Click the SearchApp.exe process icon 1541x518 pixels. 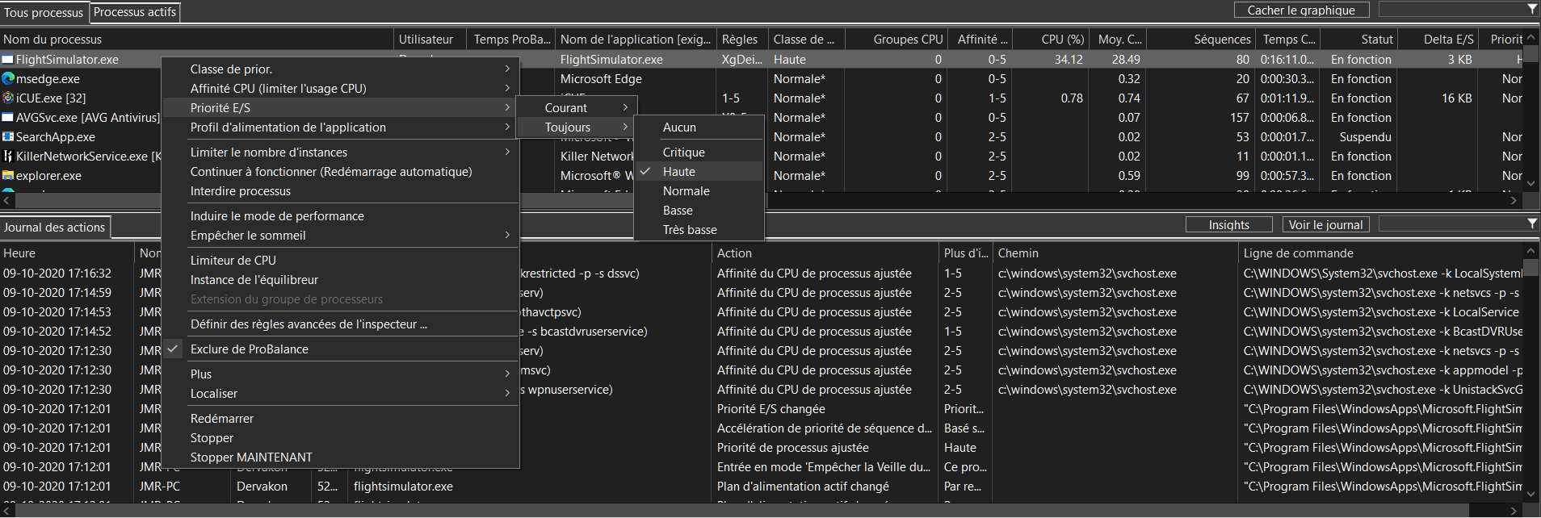[8, 137]
